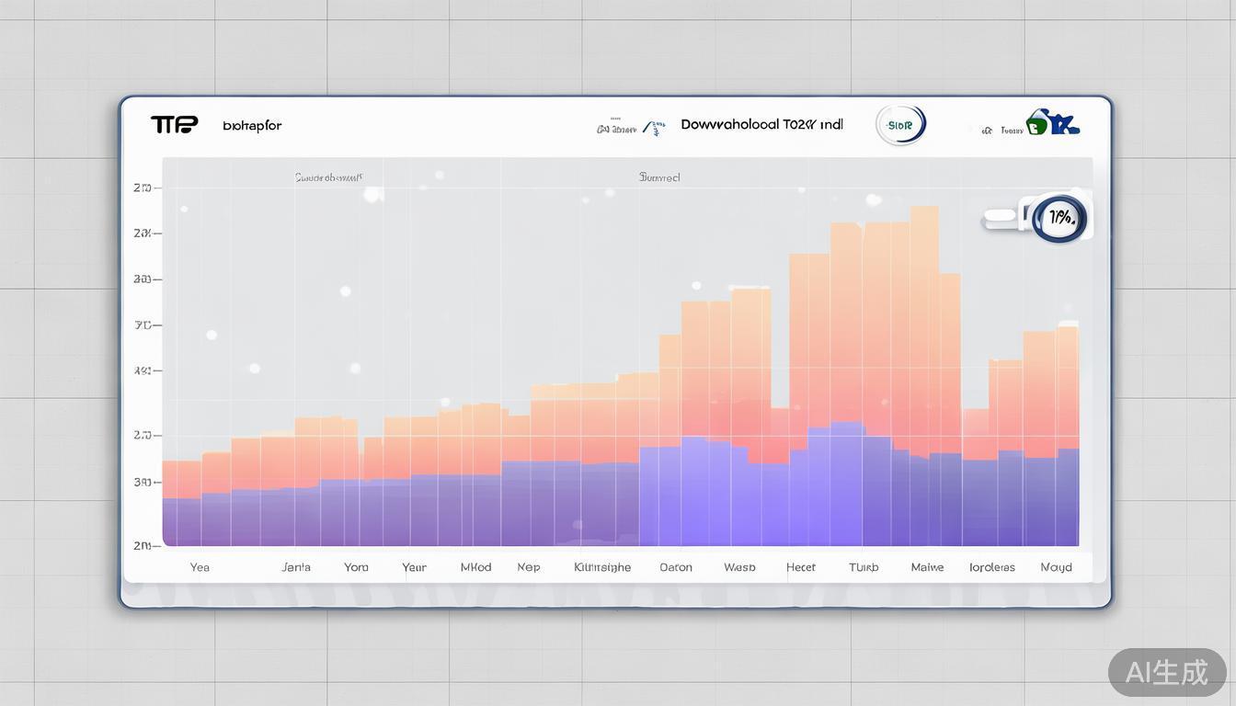Select the Sumnecl column label
1236x706 pixels.
[659, 177]
